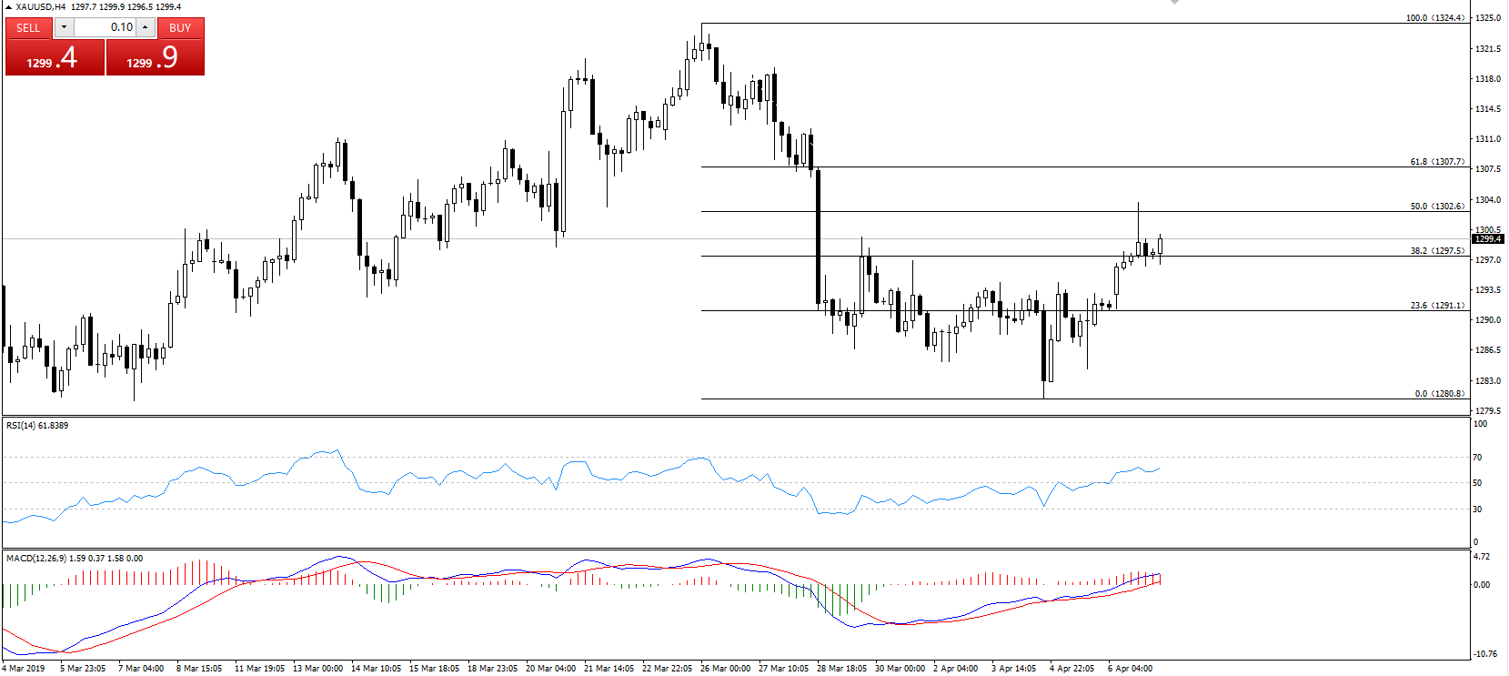Click the 1325.0 price axis value

pos(1488,17)
